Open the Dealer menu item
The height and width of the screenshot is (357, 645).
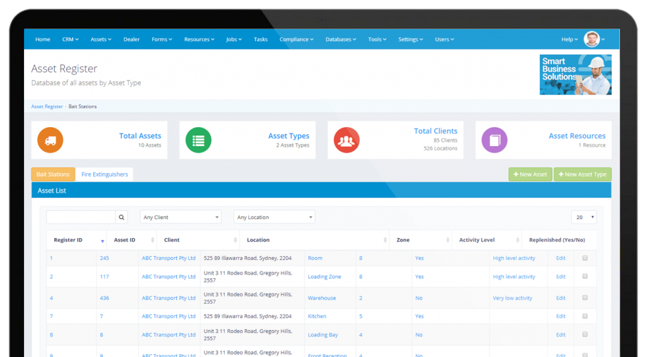(x=132, y=40)
